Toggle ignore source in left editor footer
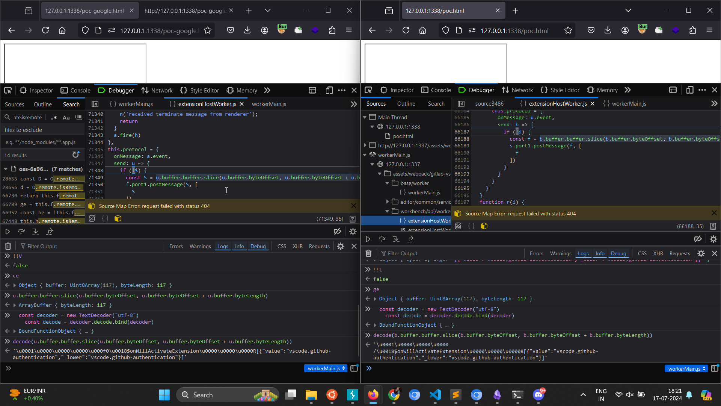The image size is (721, 406). [92, 218]
